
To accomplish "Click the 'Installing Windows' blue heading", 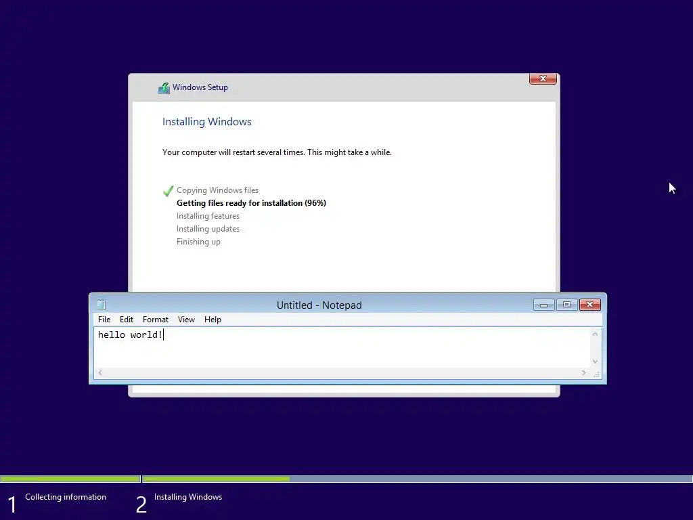I will pos(207,122).
